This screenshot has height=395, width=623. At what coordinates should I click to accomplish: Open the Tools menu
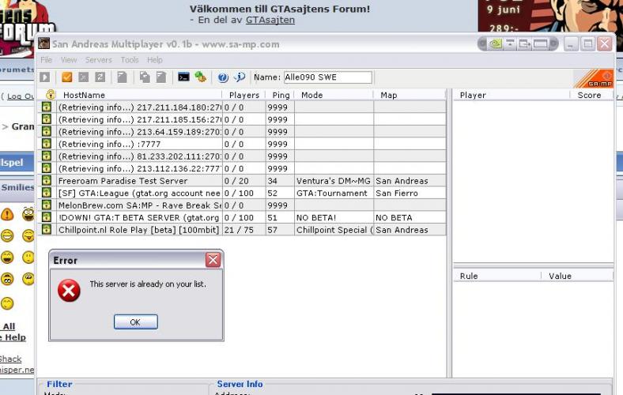pyautogui.click(x=130, y=60)
